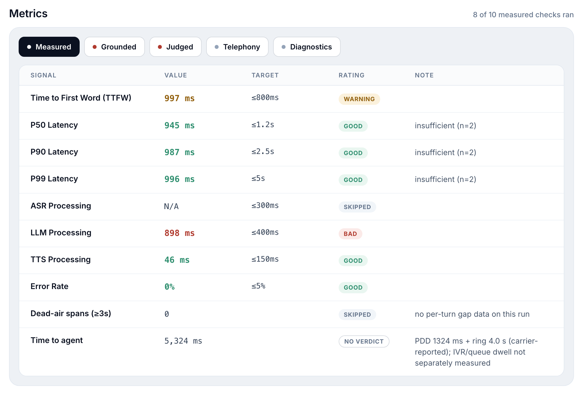Click the no per-turn gap data note
Image resolution: width=583 pixels, height=395 pixels.
tap(472, 314)
